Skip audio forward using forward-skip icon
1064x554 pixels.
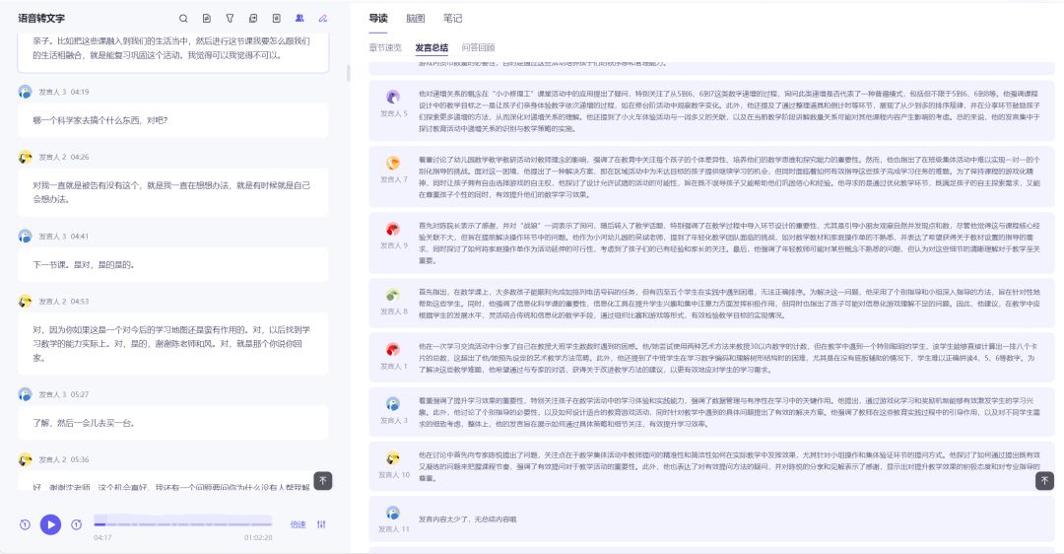(76, 524)
